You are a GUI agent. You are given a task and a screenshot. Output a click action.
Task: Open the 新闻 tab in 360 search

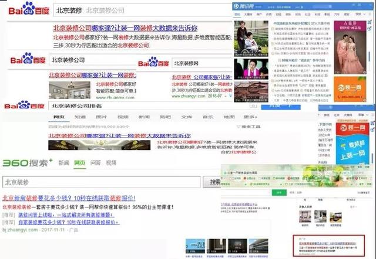[x=64, y=163]
